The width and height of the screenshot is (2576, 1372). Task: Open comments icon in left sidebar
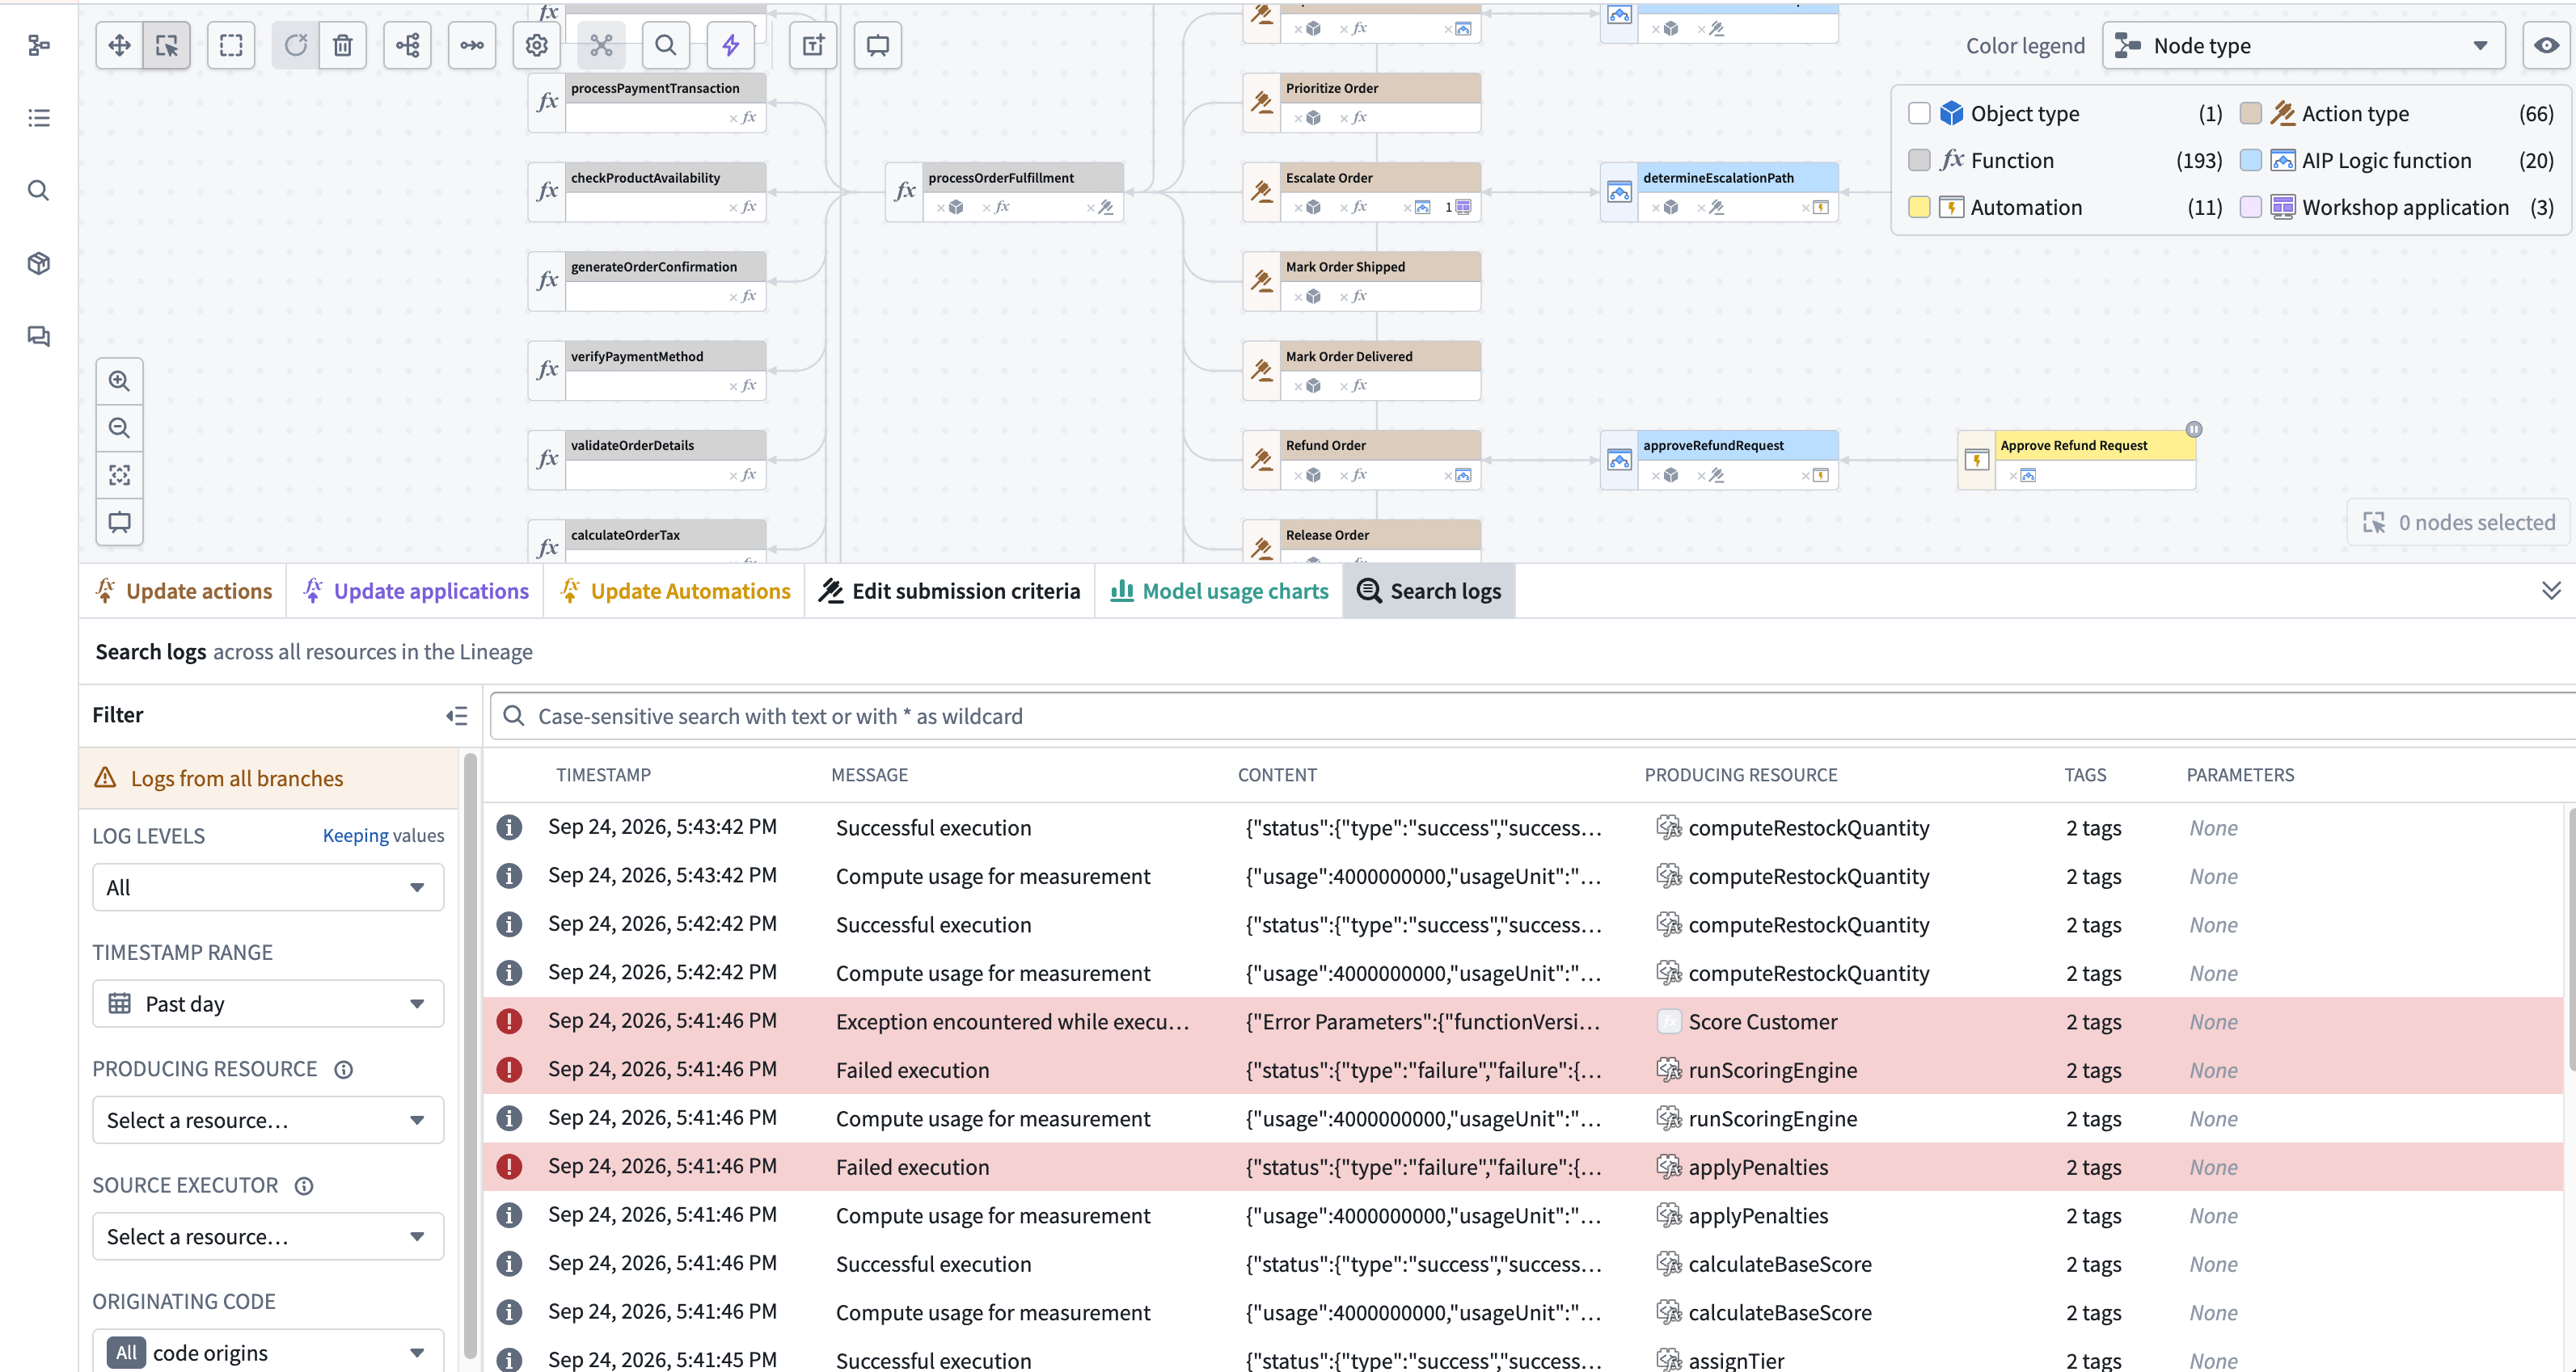pos(39,336)
